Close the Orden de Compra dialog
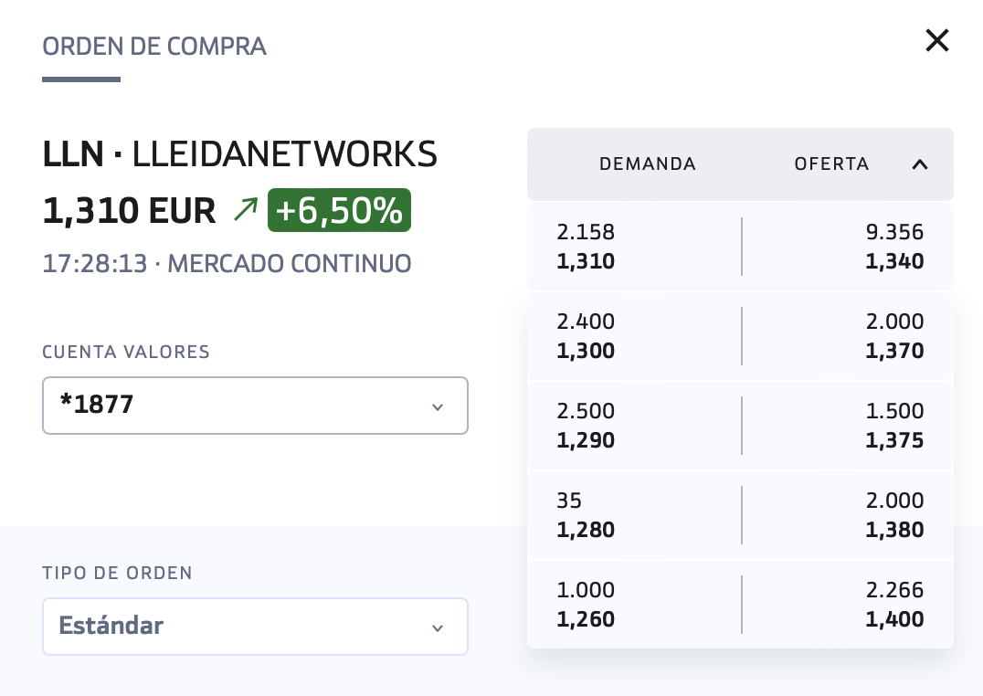983x696 pixels. [x=937, y=41]
